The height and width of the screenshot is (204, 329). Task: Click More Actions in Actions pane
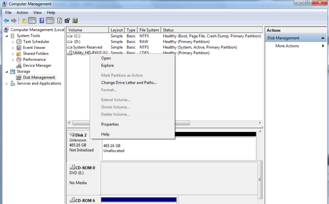click(287, 46)
